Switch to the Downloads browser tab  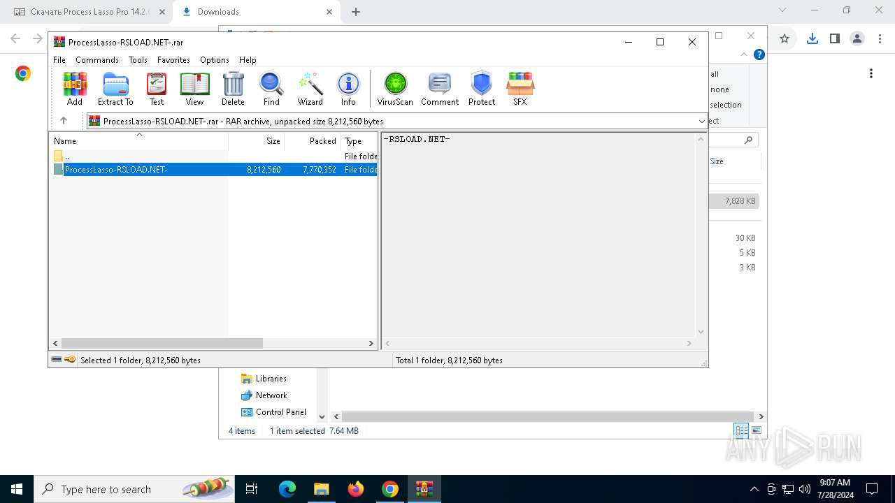255,12
